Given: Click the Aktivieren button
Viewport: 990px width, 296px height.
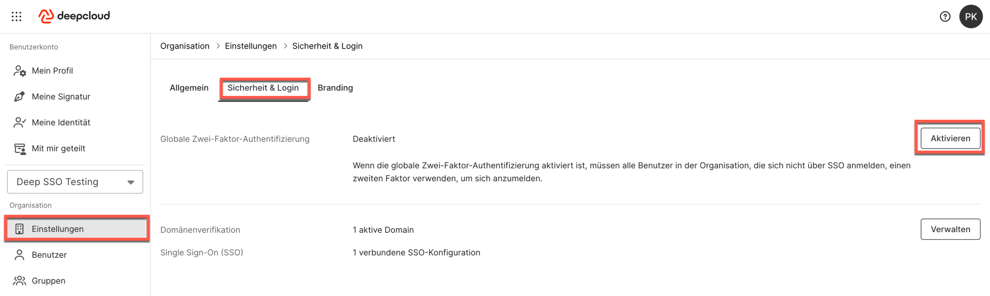Looking at the screenshot, I should tap(950, 138).
